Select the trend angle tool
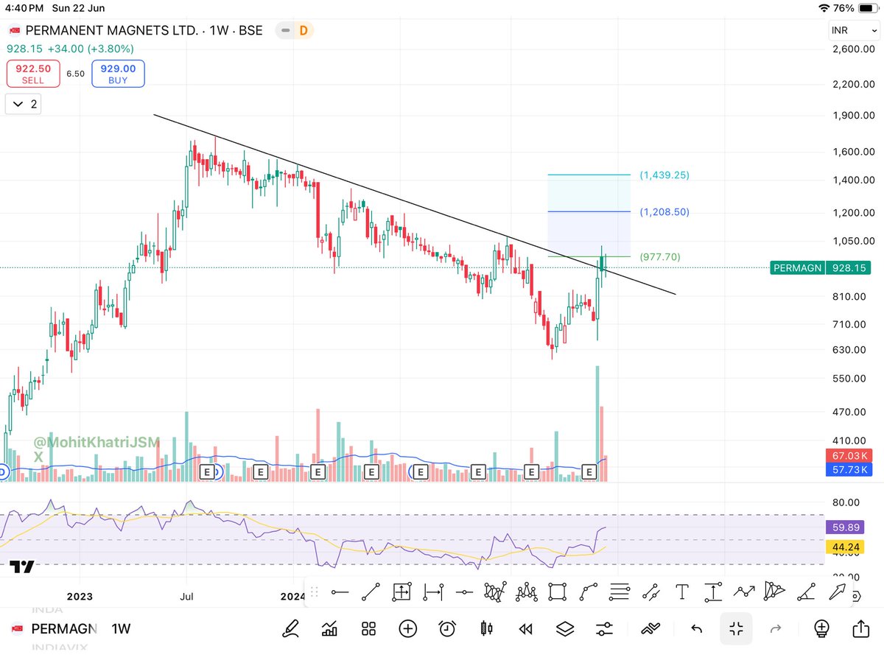 pos(807,592)
